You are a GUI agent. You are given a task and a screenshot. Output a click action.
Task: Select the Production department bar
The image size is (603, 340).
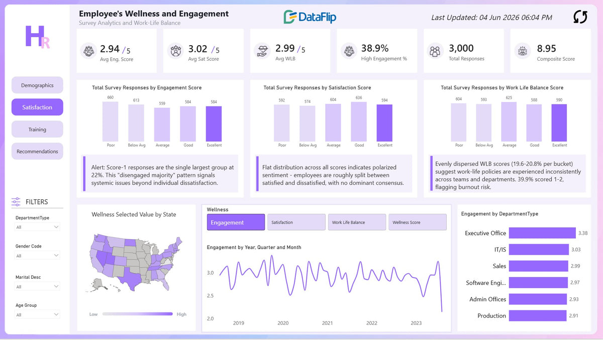click(x=538, y=315)
